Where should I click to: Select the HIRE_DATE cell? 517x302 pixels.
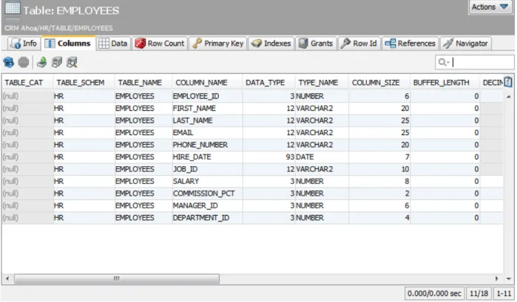207,157
